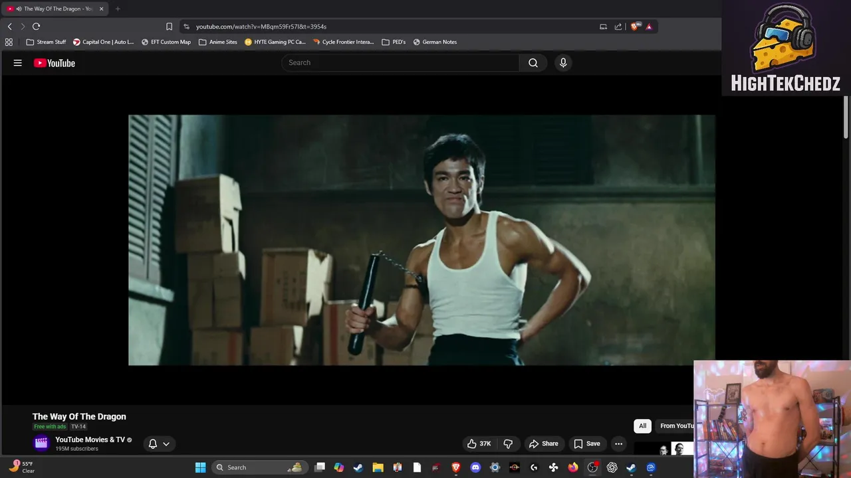Click The Way Of The Dragon video frame

[422, 240]
